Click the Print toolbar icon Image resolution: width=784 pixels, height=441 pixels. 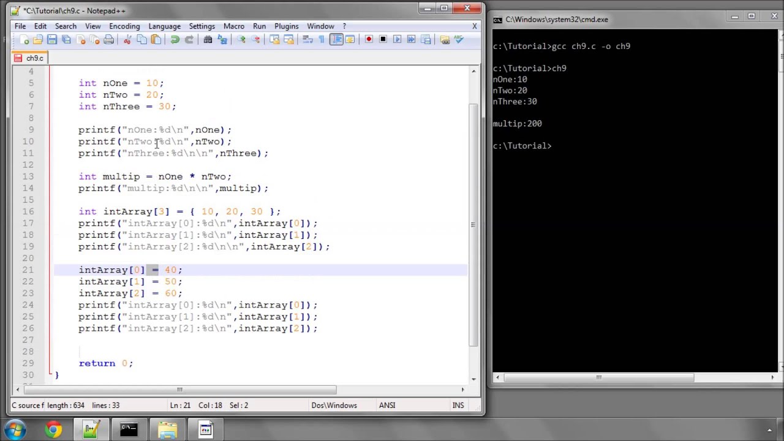pos(108,40)
